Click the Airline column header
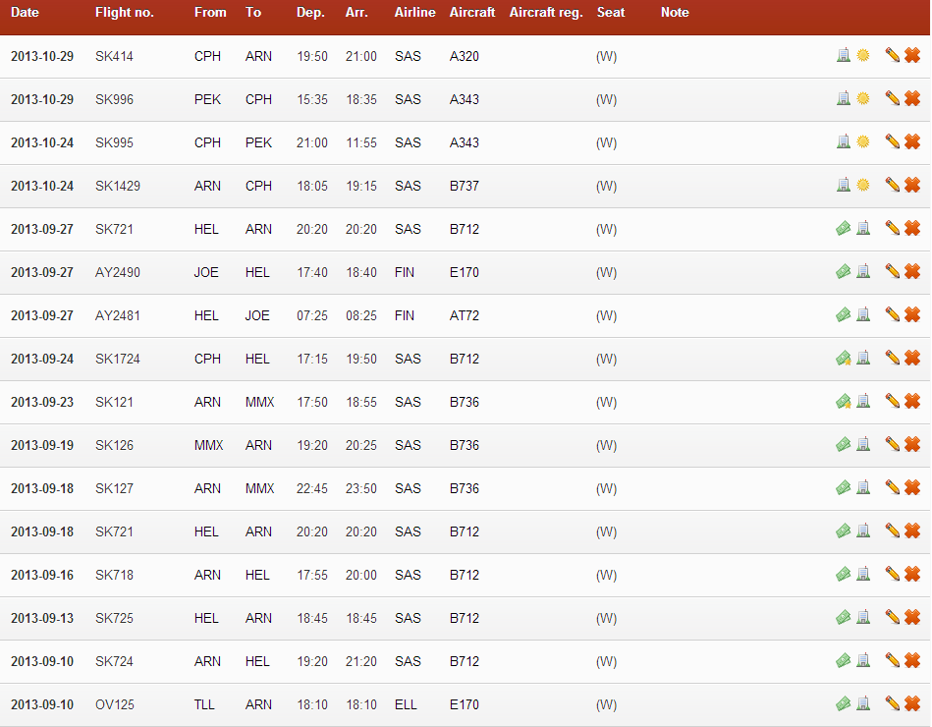The height and width of the screenshot is (727, 932). 414,13
